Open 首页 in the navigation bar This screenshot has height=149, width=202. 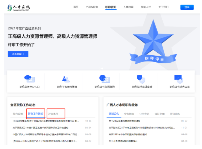tap(76, 7)
